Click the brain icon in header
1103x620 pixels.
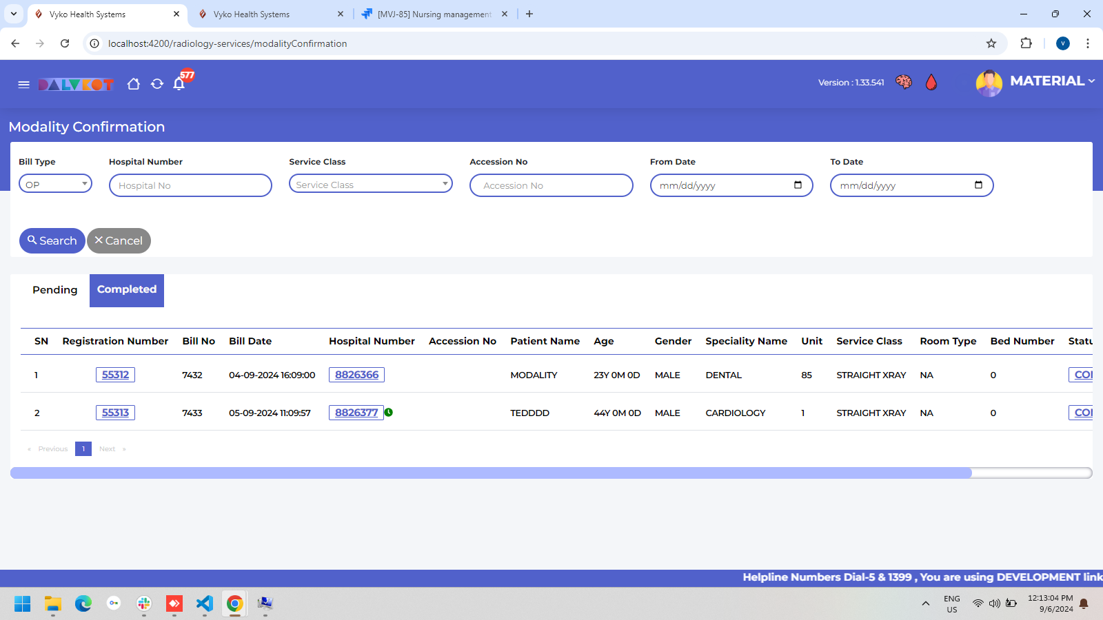(903, 83)
